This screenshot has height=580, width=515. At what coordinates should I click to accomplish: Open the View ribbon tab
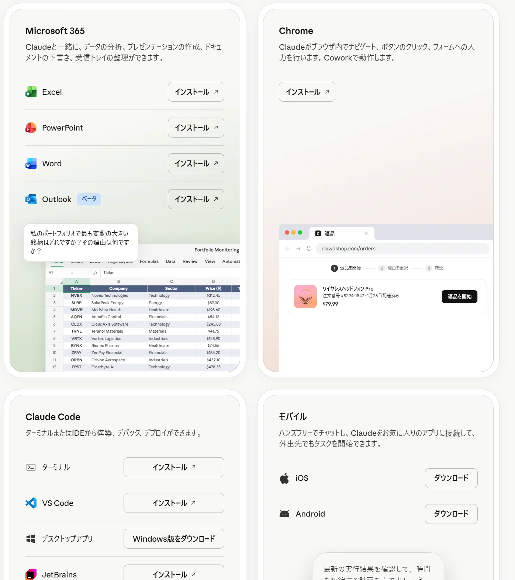tap(210, 261)
